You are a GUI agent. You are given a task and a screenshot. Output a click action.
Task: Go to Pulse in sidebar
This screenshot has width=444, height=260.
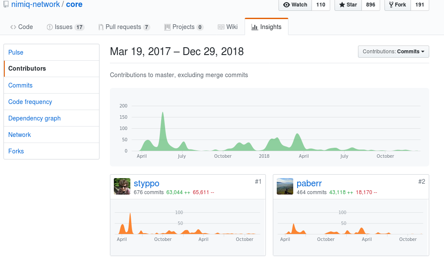pyautogui.click(x=52, y=52)
